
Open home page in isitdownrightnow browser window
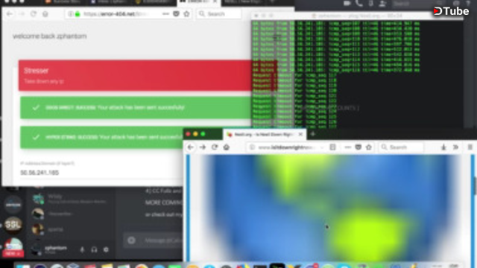point(226,147)
